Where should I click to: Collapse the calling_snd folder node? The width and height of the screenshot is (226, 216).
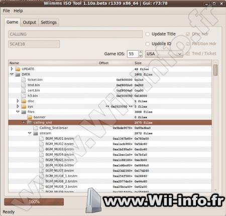[24, 122]
